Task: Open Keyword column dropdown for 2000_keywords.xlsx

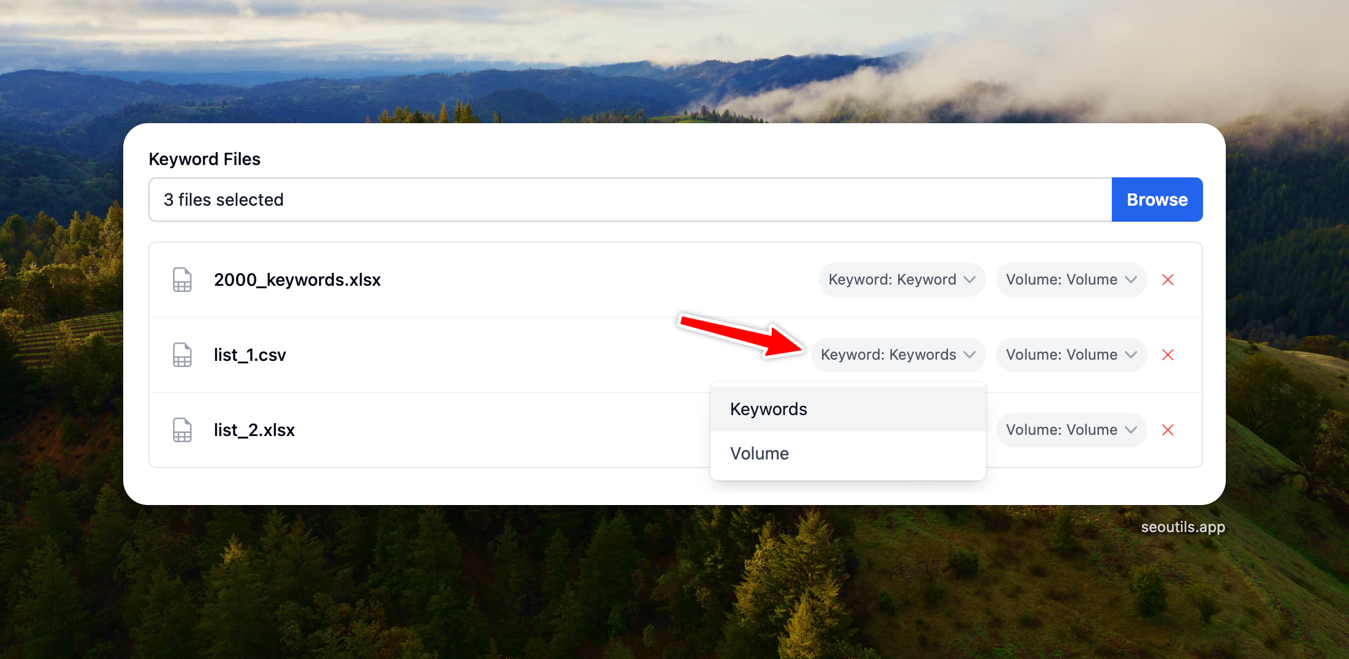Action: pos(901,280)
